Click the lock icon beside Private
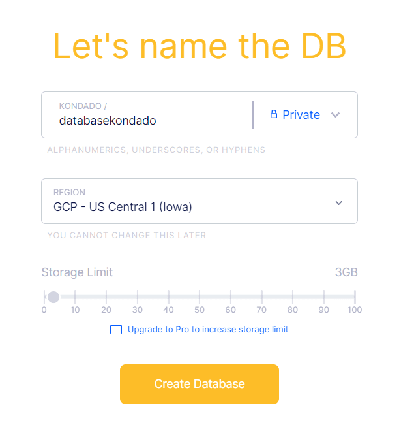This screenshot has height=429, width=399. [x=274, y=115]
